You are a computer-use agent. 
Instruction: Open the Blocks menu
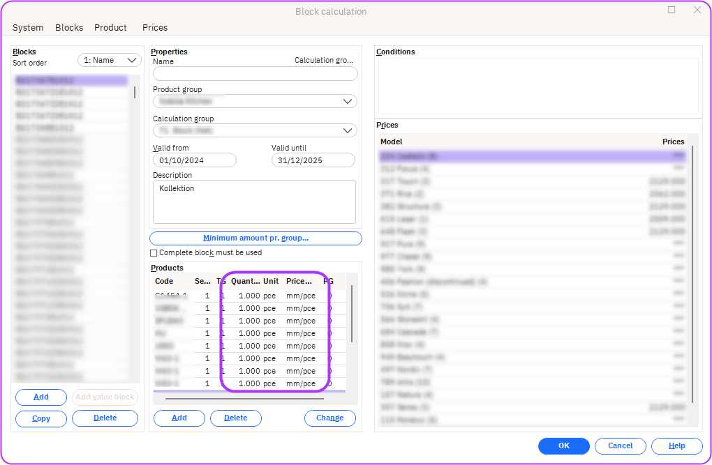click(69, 28)
